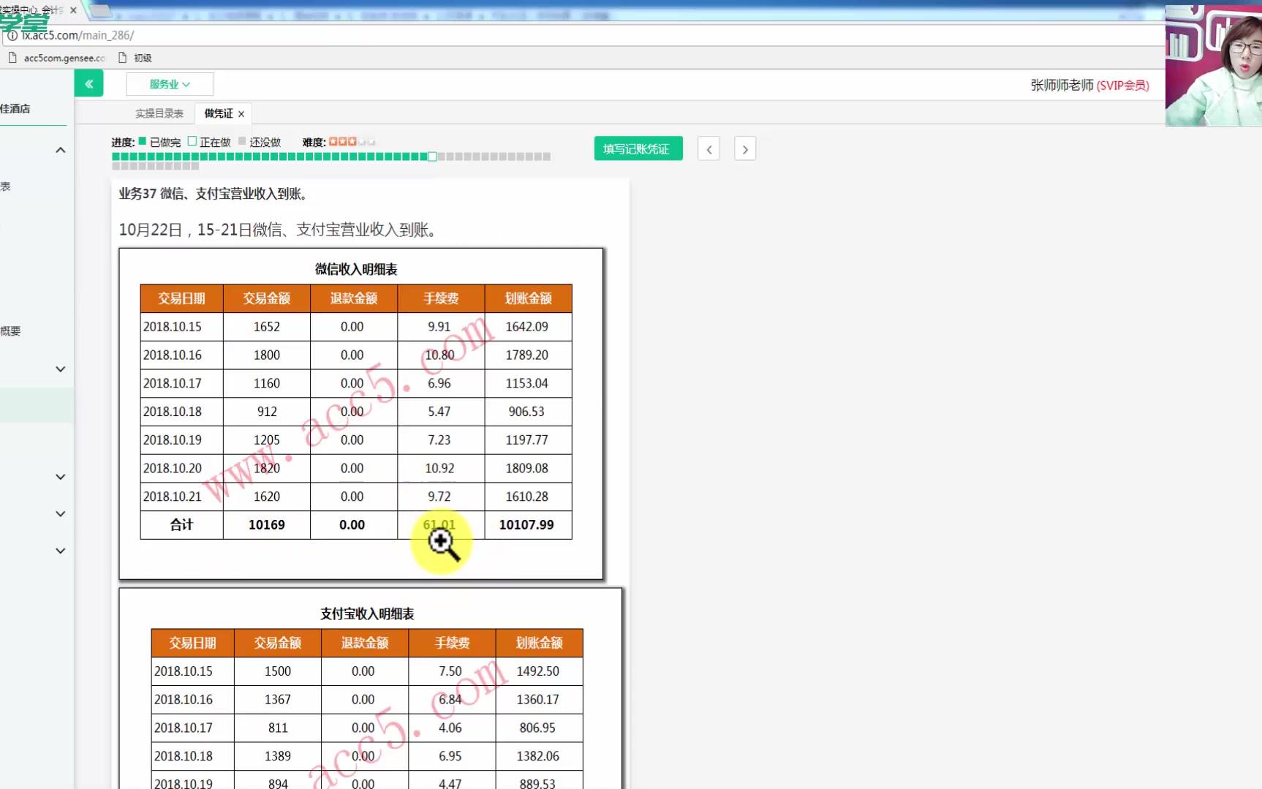Viewport: 1262px width, 789px height.
Task: Click the 划账金额 header in 微信 table
Action: (x=528, y=298)
